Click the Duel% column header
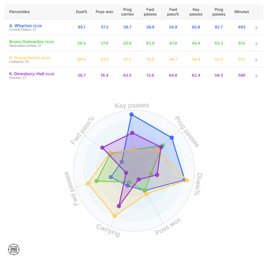Viewport: 268px width, 267px height. 81,12
